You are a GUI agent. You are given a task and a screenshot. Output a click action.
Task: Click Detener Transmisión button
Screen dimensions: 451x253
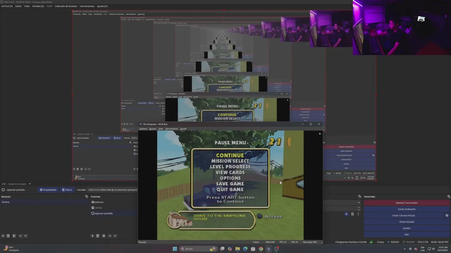tap(407, 203)
